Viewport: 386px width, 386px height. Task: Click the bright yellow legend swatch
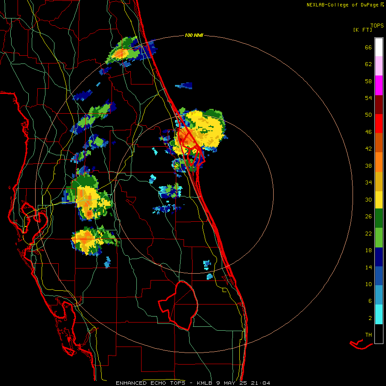(x=379, y=200)
